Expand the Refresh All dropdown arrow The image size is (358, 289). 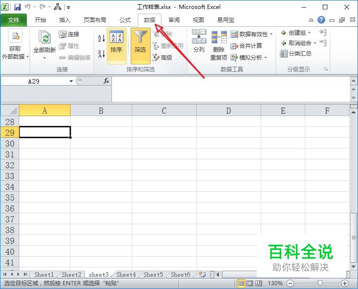tap(45, 58)
